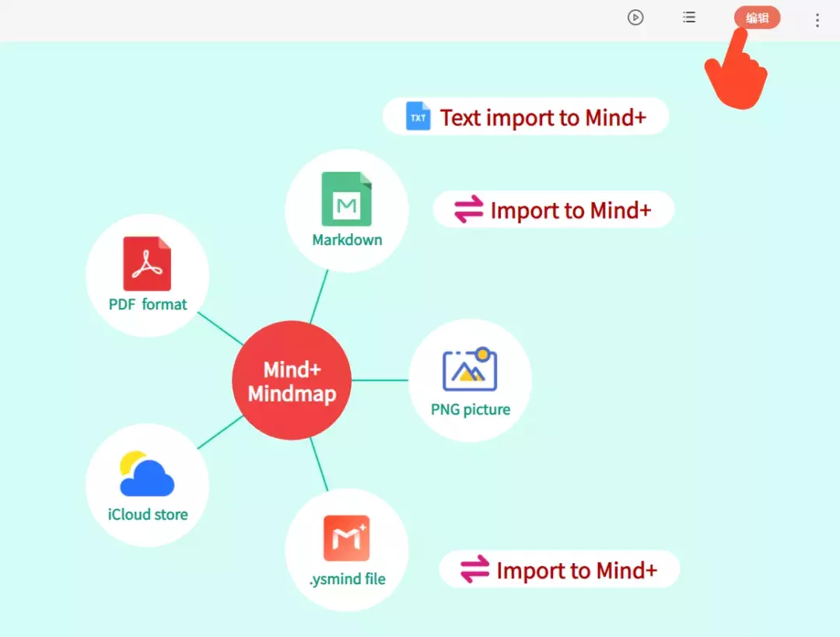Click the play presentation icon in the toolbar
Screen dimensions: 840x637
tap(635, 17)
